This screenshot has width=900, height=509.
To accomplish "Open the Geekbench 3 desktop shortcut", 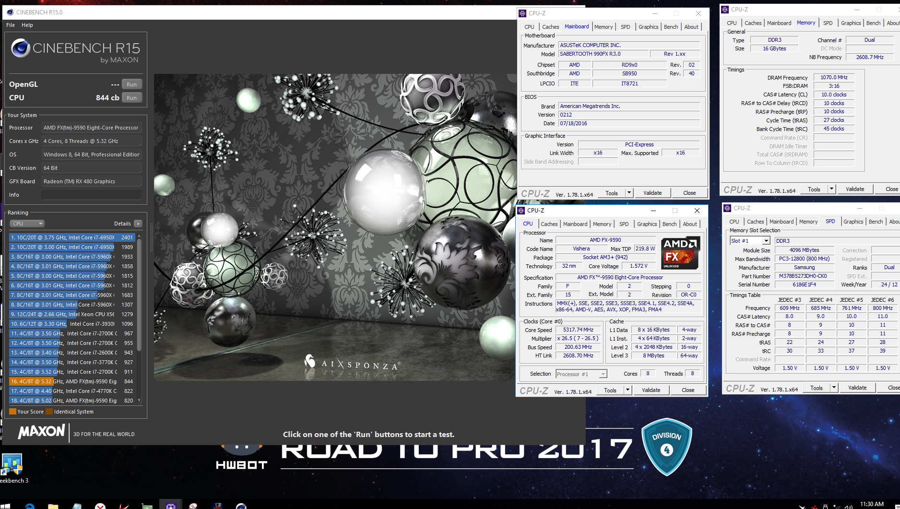I will [x=12, y=469].
